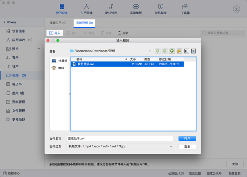
Task: Go forward in the file dialog
Action: click(x=165, y=51)
